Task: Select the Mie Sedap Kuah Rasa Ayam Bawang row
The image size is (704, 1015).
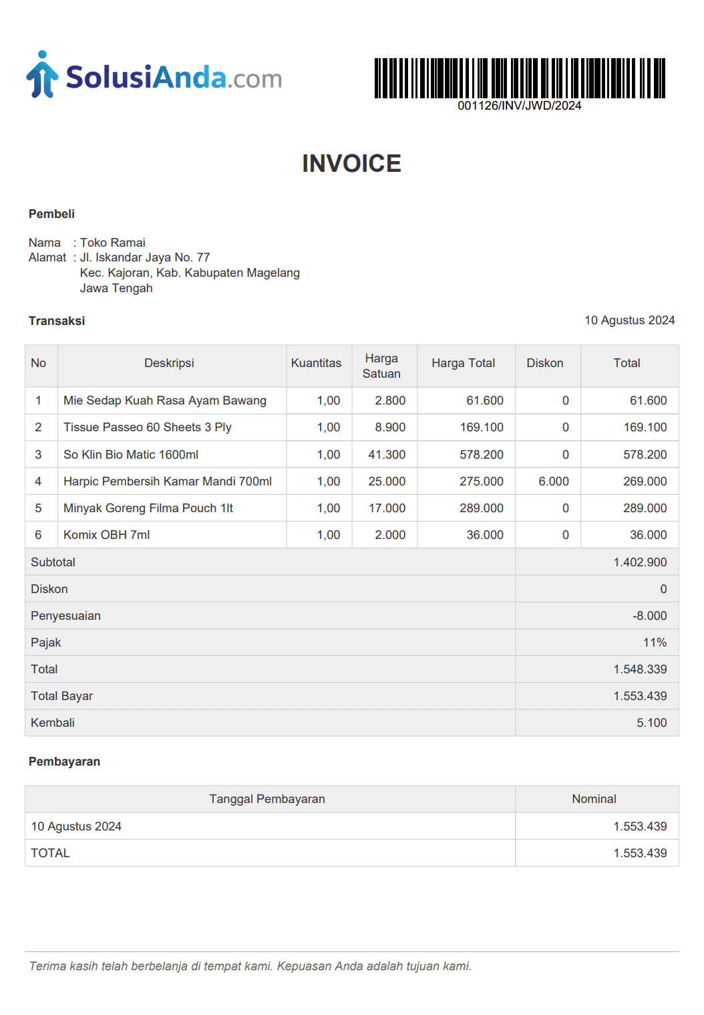Action: coord(164,401)
